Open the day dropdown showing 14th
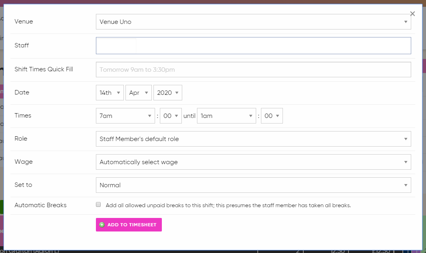Screen dimensions: 426x253 (x=110, y=93)
